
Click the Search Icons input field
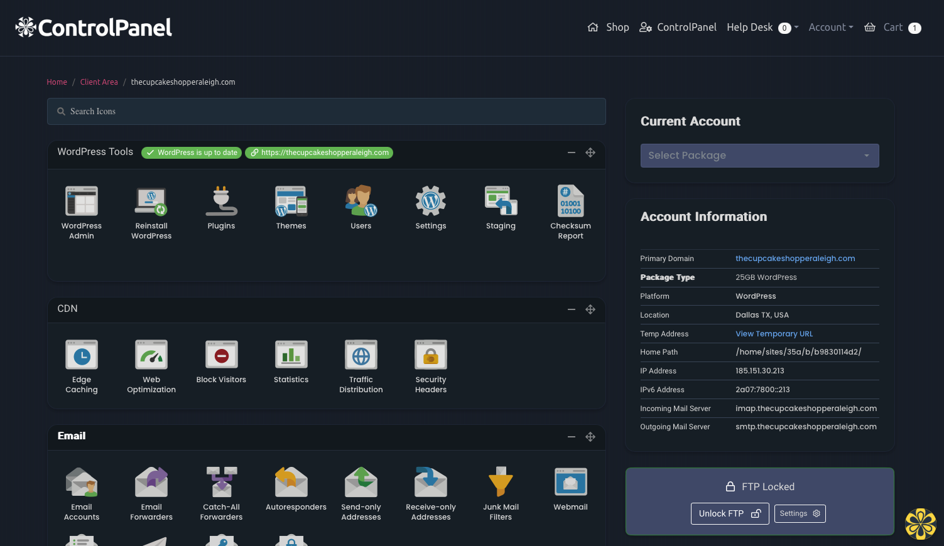click(x=327, y=112)
